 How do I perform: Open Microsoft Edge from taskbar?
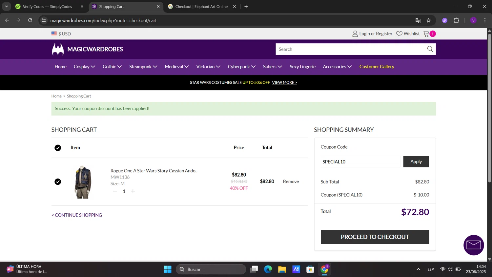click(268, 269)
